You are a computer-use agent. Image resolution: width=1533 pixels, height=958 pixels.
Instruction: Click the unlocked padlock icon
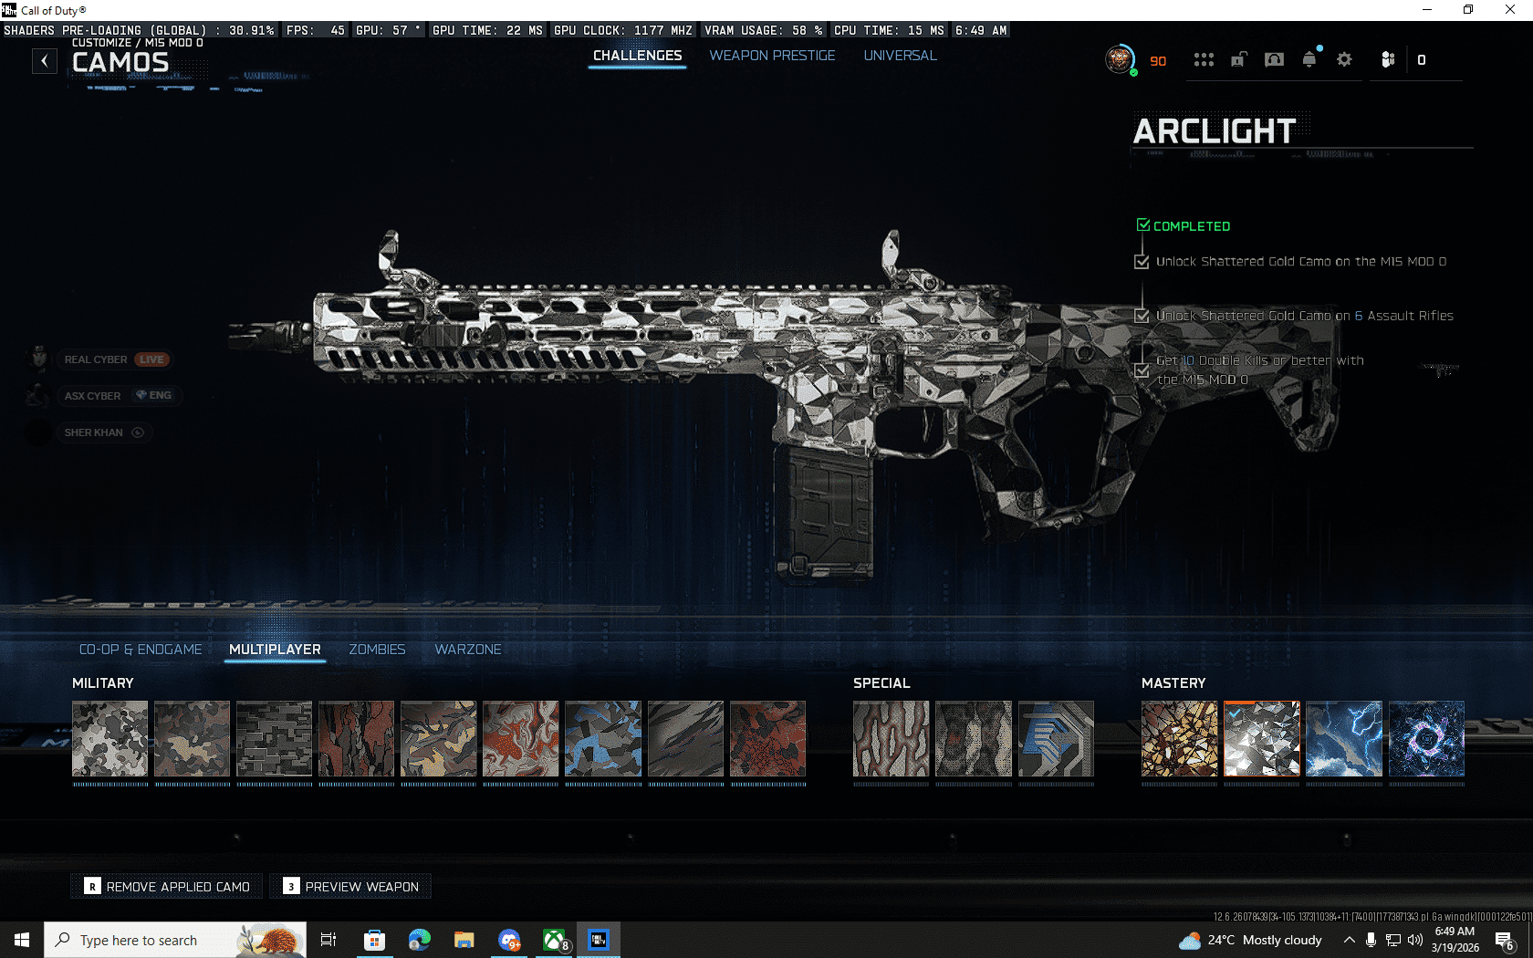(1238, 60)
